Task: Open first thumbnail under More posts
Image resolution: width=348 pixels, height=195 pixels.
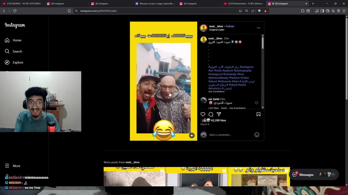Action: click(x=134, y=177)
